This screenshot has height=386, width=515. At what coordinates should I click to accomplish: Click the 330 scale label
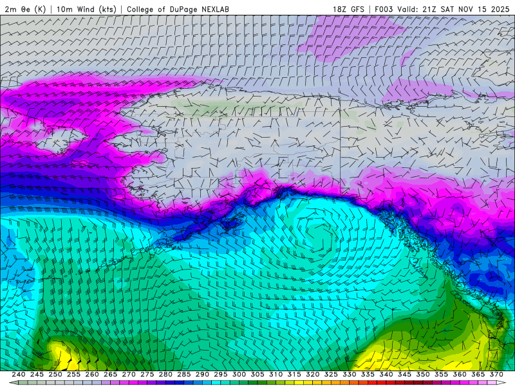point(350,374)
